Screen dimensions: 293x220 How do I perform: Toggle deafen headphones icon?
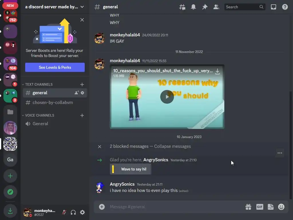(73, 212)
